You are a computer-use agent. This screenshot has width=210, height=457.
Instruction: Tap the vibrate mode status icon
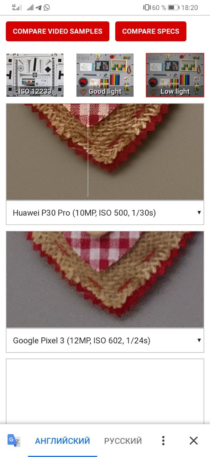point(146,7)
